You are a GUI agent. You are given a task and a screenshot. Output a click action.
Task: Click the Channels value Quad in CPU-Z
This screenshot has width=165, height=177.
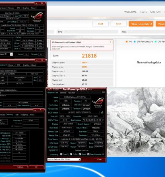(x=31, y=120)
